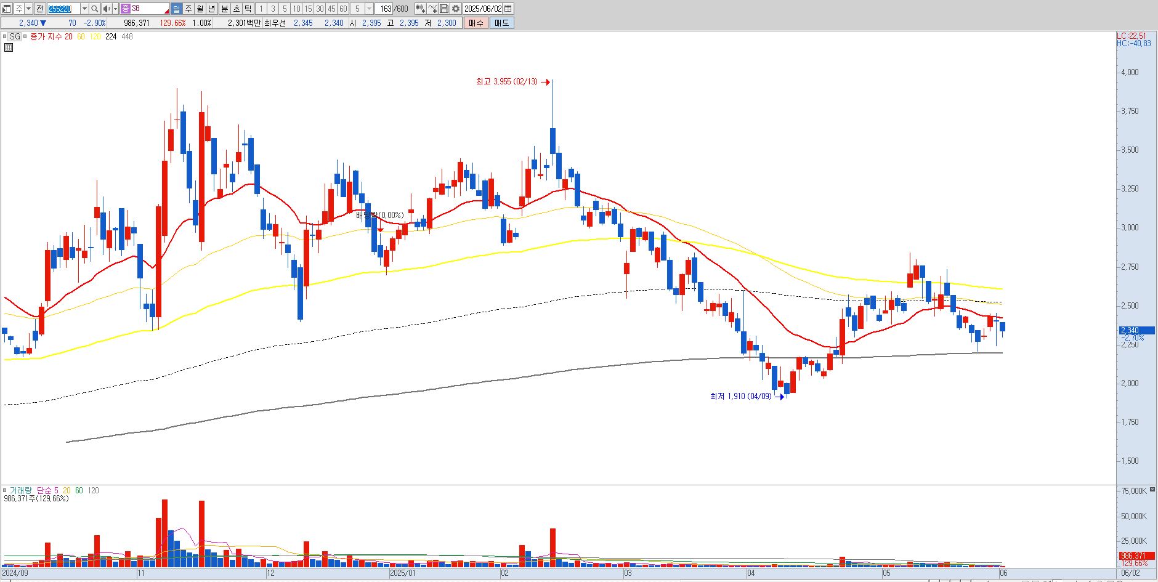Click the speaker sound icon in toolbar
Viewport: 1158px width, 582px height.
[x=107, y=9]
